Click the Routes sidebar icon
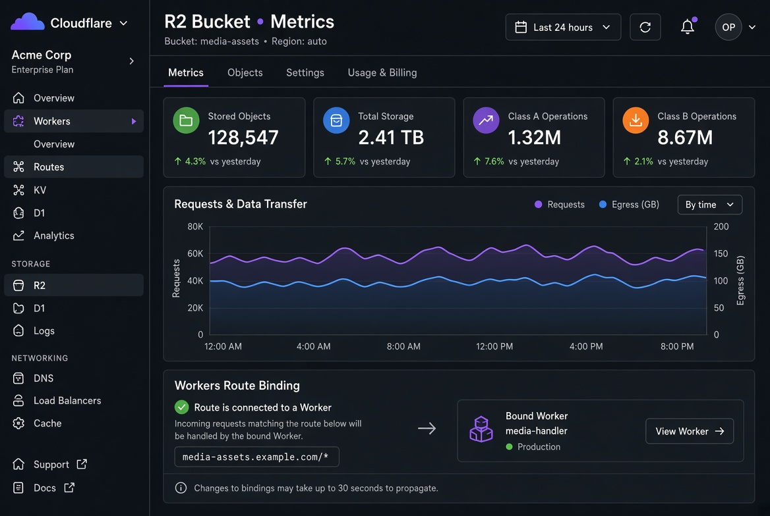Image resolution: width=770 pixels, height=516 pixels. [18, 167]
